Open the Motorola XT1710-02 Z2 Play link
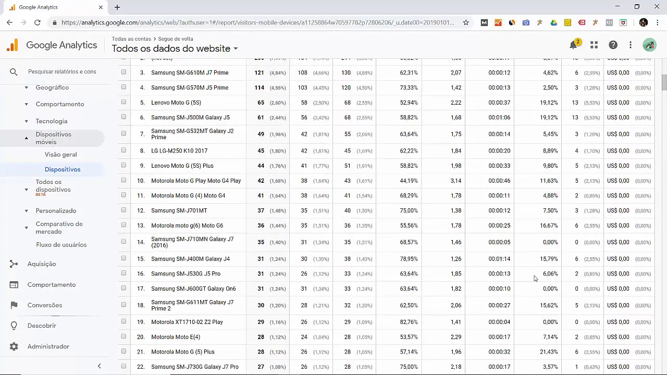This screenshot has height=375, width=667. 187,322
